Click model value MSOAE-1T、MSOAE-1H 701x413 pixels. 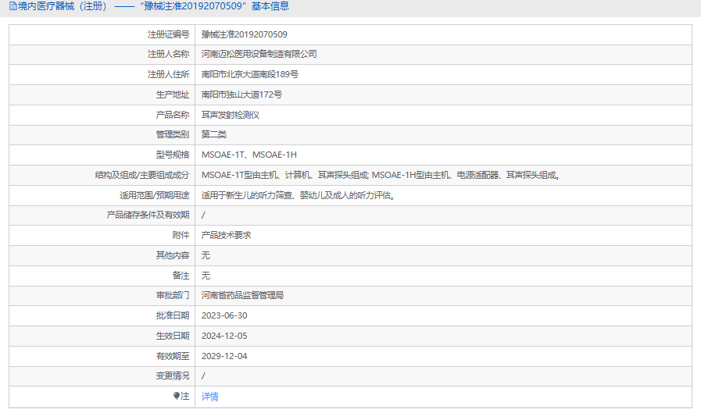click(249, 155)
